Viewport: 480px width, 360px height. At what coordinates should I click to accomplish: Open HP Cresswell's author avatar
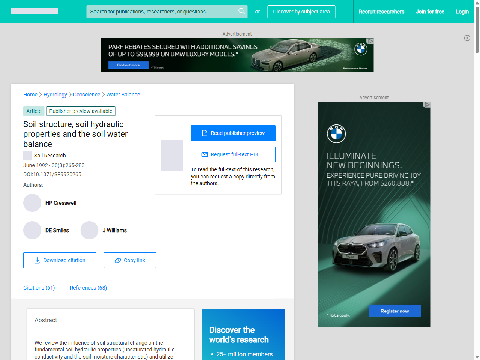tap(32, 203)
